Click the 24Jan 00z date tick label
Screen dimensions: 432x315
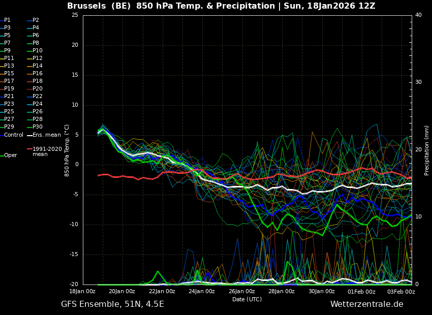[202, 292]
